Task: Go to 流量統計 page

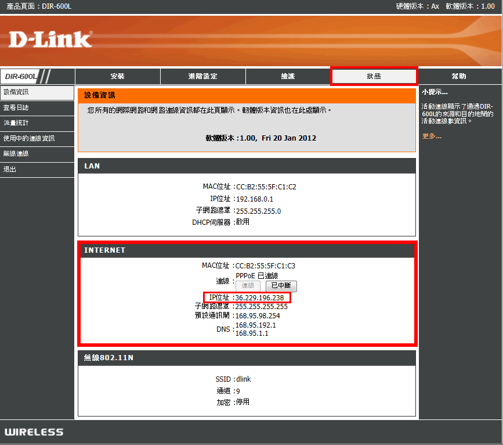Action: click(37, 123)
